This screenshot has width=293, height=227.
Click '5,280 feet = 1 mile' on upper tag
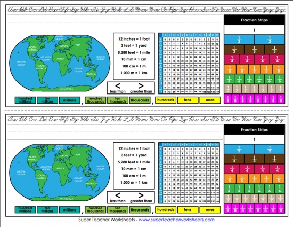click(134, 53)
